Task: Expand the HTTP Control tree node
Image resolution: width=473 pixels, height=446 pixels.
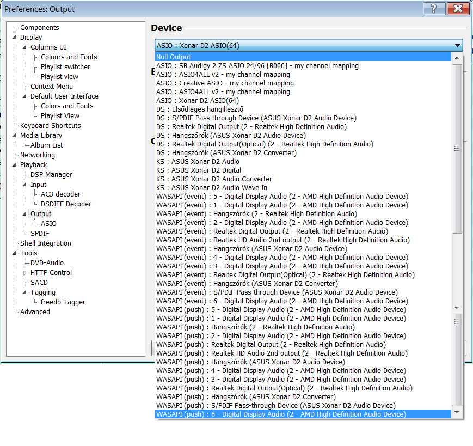Action: pos(24,273)
